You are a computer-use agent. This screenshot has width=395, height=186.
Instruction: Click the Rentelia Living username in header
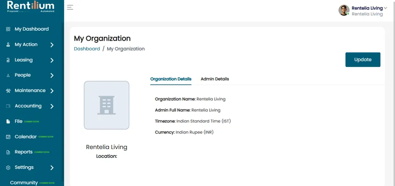pyautogui.click(x=367, y=8)
